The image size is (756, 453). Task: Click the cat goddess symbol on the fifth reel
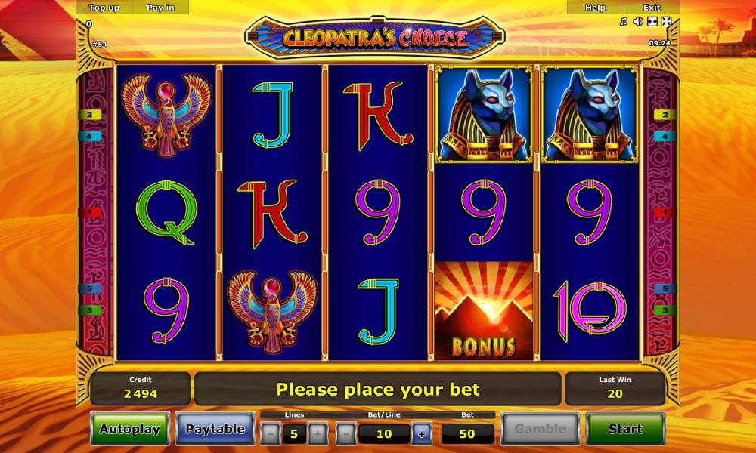(589, 115)
